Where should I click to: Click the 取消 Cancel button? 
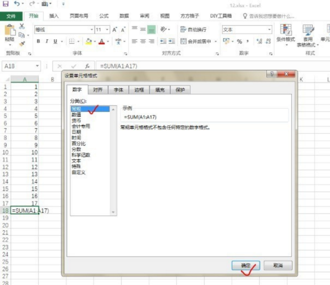[x=278, y=266]
